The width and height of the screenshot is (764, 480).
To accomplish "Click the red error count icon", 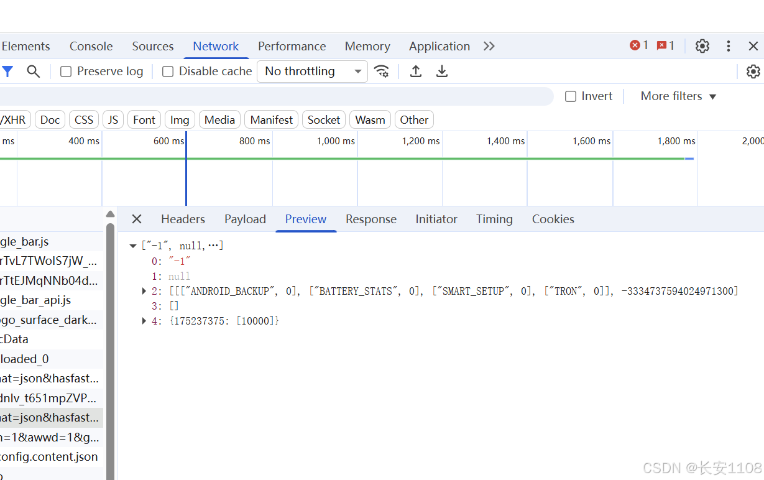I will click(635, 45).
